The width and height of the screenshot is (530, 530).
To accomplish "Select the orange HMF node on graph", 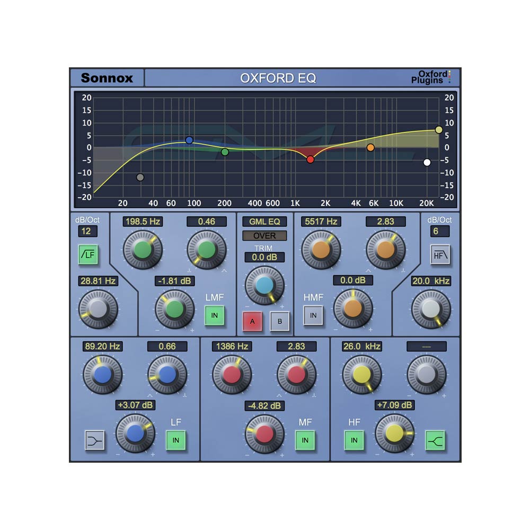I will click(x=370, y=147).
